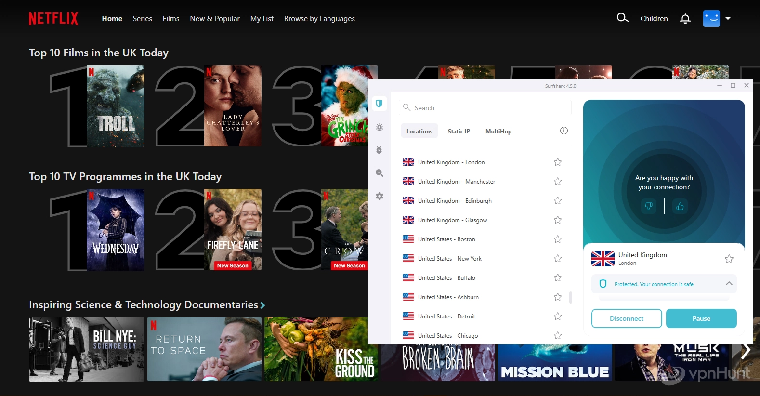Open the Netflix notifications bell

coord(685,19)
